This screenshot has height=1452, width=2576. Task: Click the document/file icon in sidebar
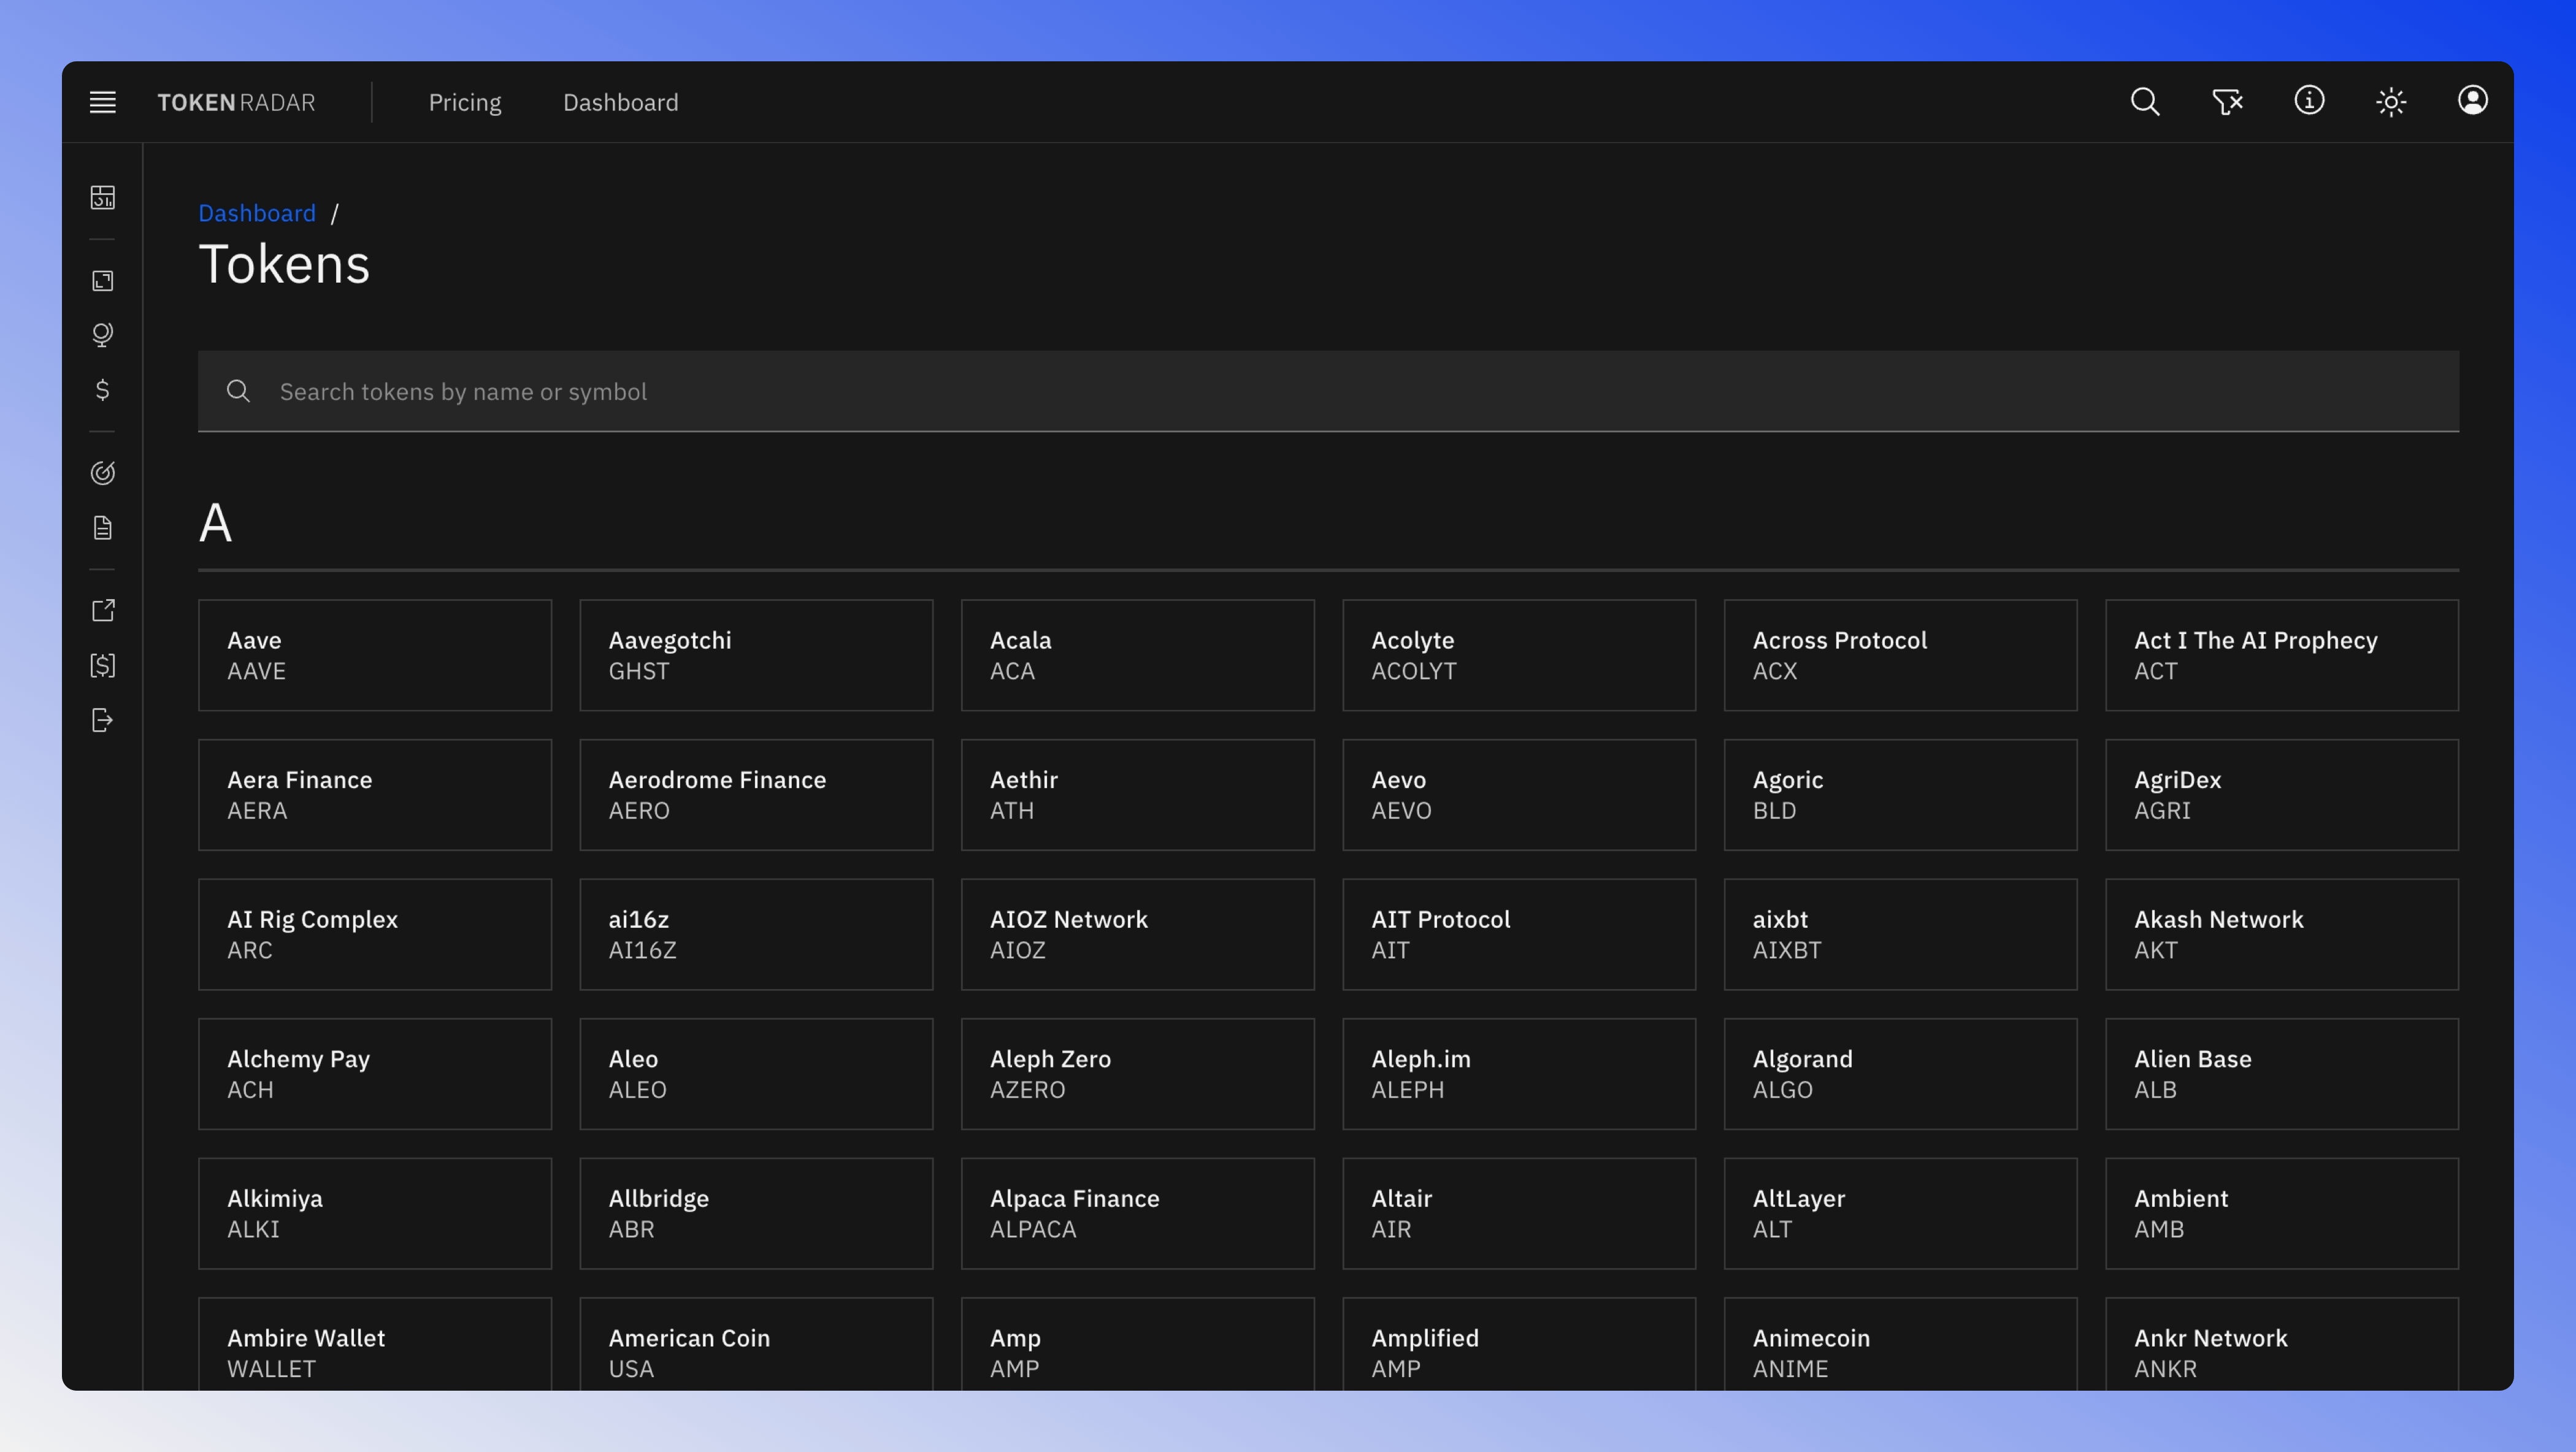click(x=102, y=527)
